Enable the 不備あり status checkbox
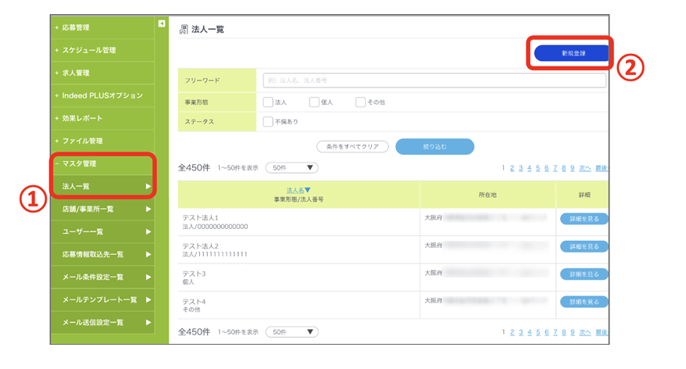The width and height of the screenshot is (686, 369). [268, 122]
